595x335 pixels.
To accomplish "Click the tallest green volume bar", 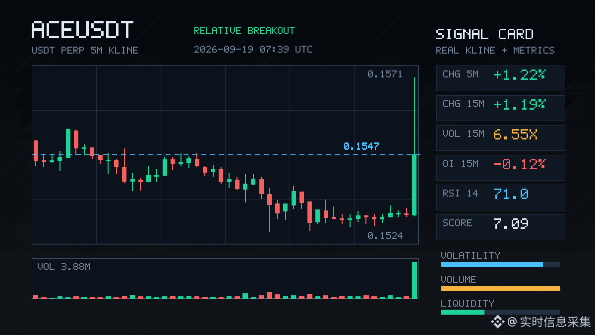I will pyautogui.click(x=415, y=280).
